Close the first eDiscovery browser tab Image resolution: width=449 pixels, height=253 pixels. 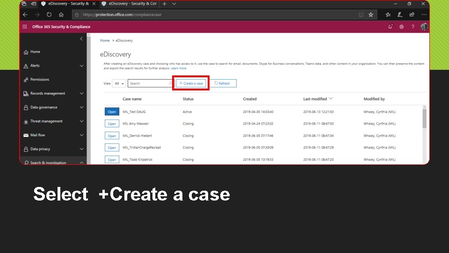coord(94,4)
